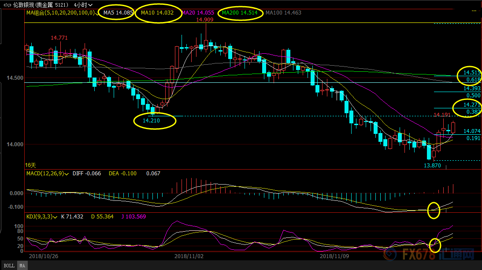
Task: Click the circled 14.210 low price marker
Action: 154,121
